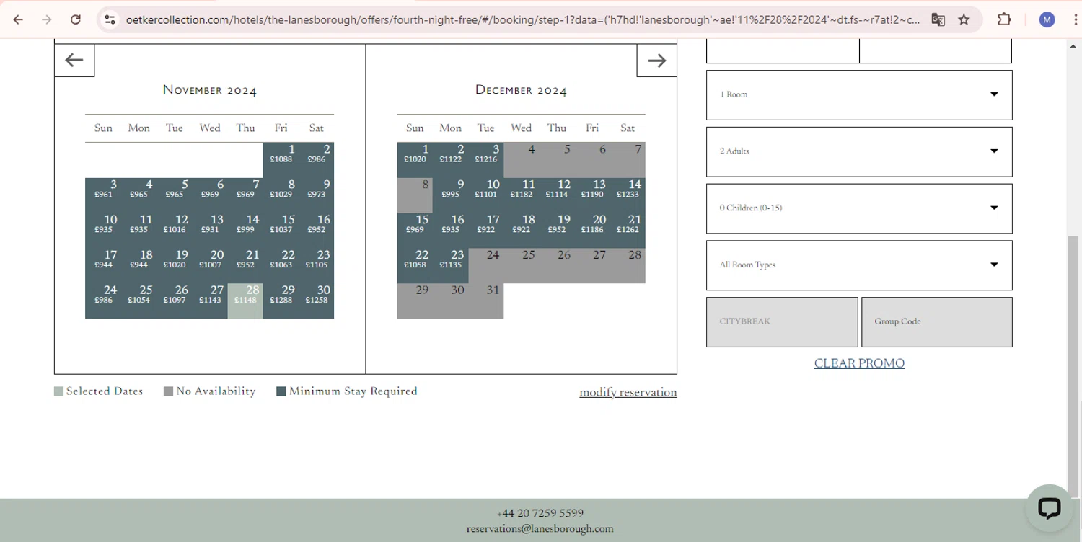Select December 23 priced £1135

[x=450, y=266]
